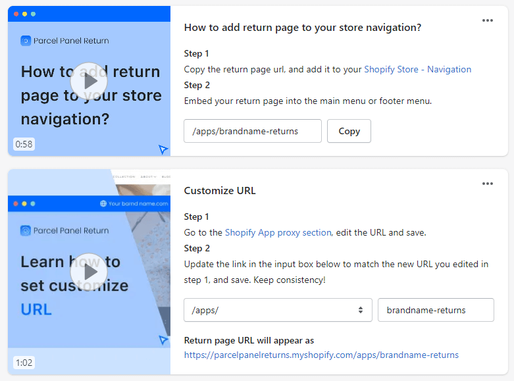Click cursor arrow icon in second video thumbnail
The width and height of the screenshot is (514, 381).
(x=163, y=340)
